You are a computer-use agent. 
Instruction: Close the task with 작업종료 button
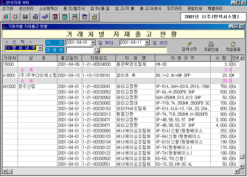coord(233,47)
